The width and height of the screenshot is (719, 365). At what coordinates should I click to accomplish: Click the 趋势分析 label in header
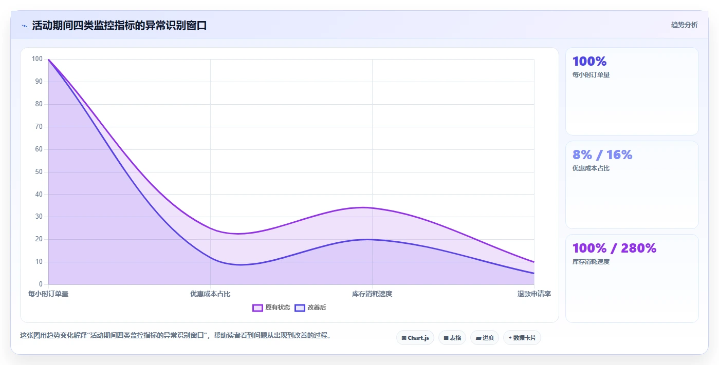pyautogui.click(x=685, y=25)
